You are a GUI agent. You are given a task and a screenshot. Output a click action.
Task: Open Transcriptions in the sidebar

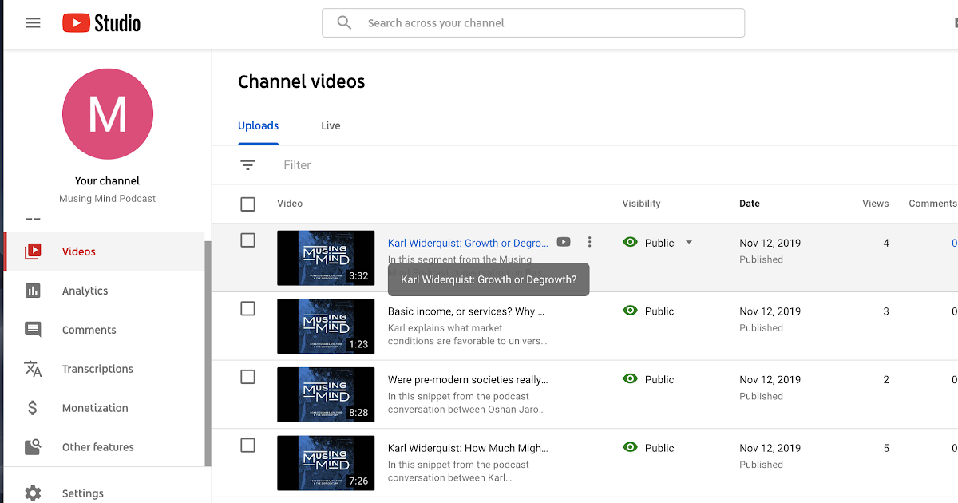tap(105, 369)
